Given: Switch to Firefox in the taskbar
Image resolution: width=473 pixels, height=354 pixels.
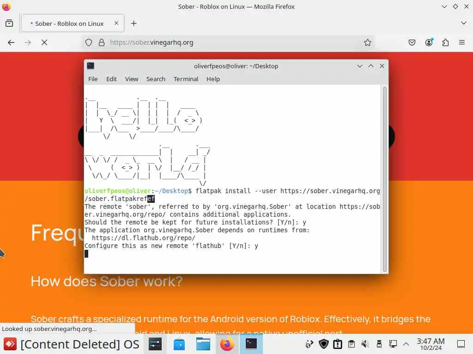Looking at the screenshot, I should [x=227, y=344].
